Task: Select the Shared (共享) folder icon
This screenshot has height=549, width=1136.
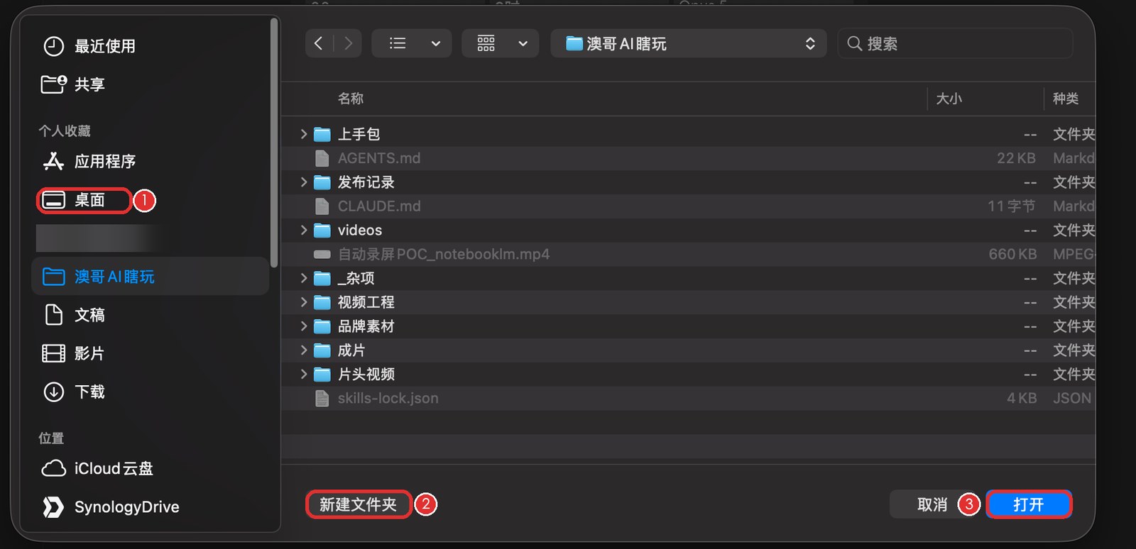Action: pyautogui.click(x=54, y=84)
